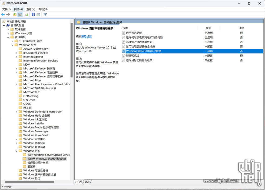This screenshot has width=265, height=190.
Task: Collapse the 计算机配置 tree node
Action: click(x=4, y=25)
